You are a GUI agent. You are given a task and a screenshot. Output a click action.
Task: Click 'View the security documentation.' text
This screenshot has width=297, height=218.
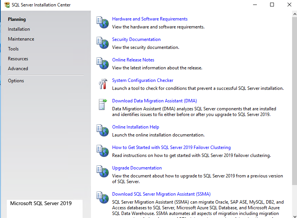[x=145, y=47]
